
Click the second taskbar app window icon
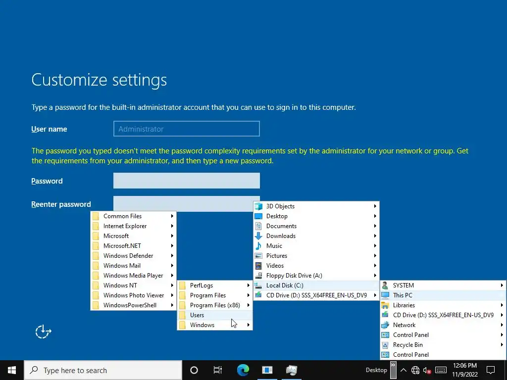[x=267, y=370]
